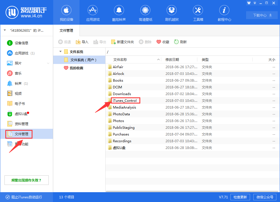Open 高清壁纸 wallpaper icon in top navigation
Screen dimensions: 280x202
pyautogui.click(x=145, y=11)
